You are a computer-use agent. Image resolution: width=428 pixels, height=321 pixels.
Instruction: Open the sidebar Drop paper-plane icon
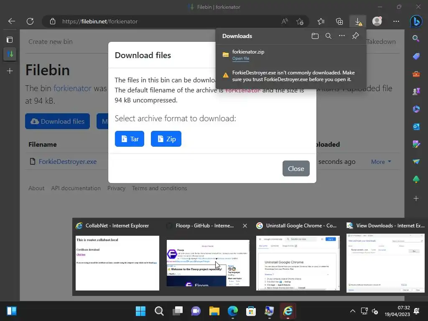pyautogui.click(x=416, y=162)
